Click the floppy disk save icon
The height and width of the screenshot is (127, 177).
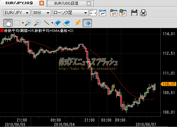point(134,13)
